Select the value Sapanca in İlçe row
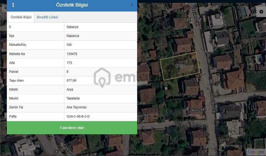Viewport: 266px width, 156px height. [x=73, y=36]
